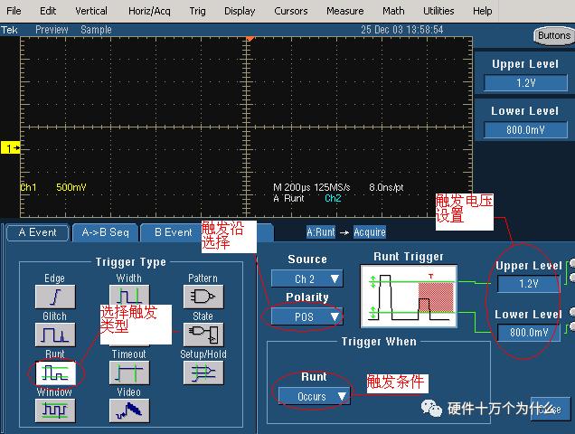Choose the Runt trigger type icon
The height and width of the screenshot is (434, 575).
point(55,373)
